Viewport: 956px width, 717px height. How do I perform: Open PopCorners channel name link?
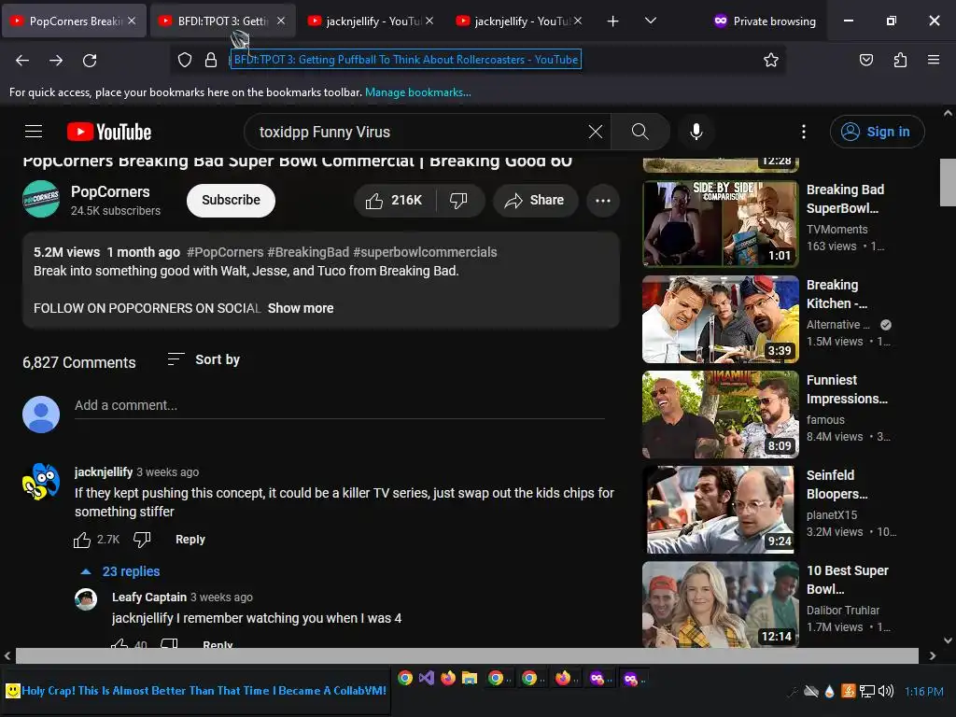[110, 192]
